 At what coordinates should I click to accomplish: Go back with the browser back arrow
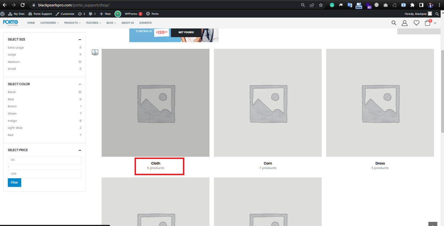[5, 5]
